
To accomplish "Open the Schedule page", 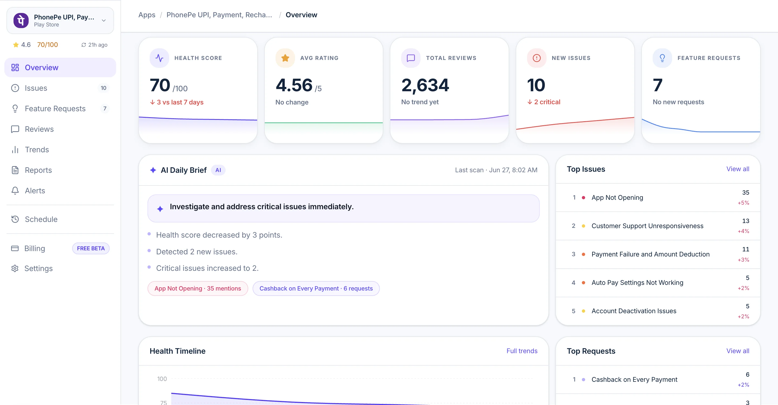I will click(x=60, y=219).
